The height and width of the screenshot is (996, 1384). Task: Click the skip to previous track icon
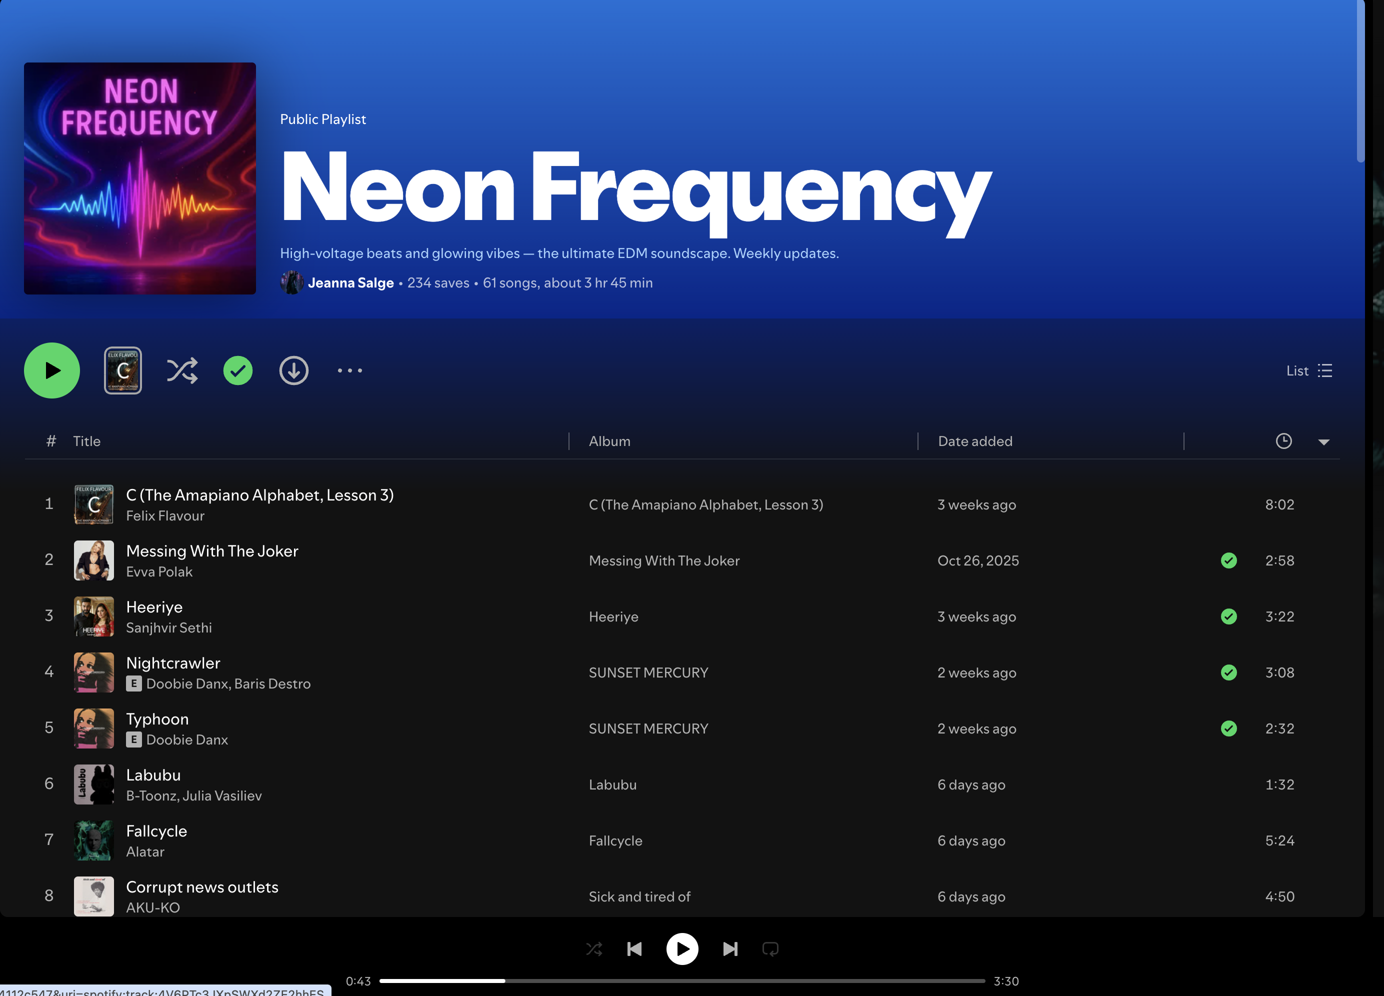point(634,949)
